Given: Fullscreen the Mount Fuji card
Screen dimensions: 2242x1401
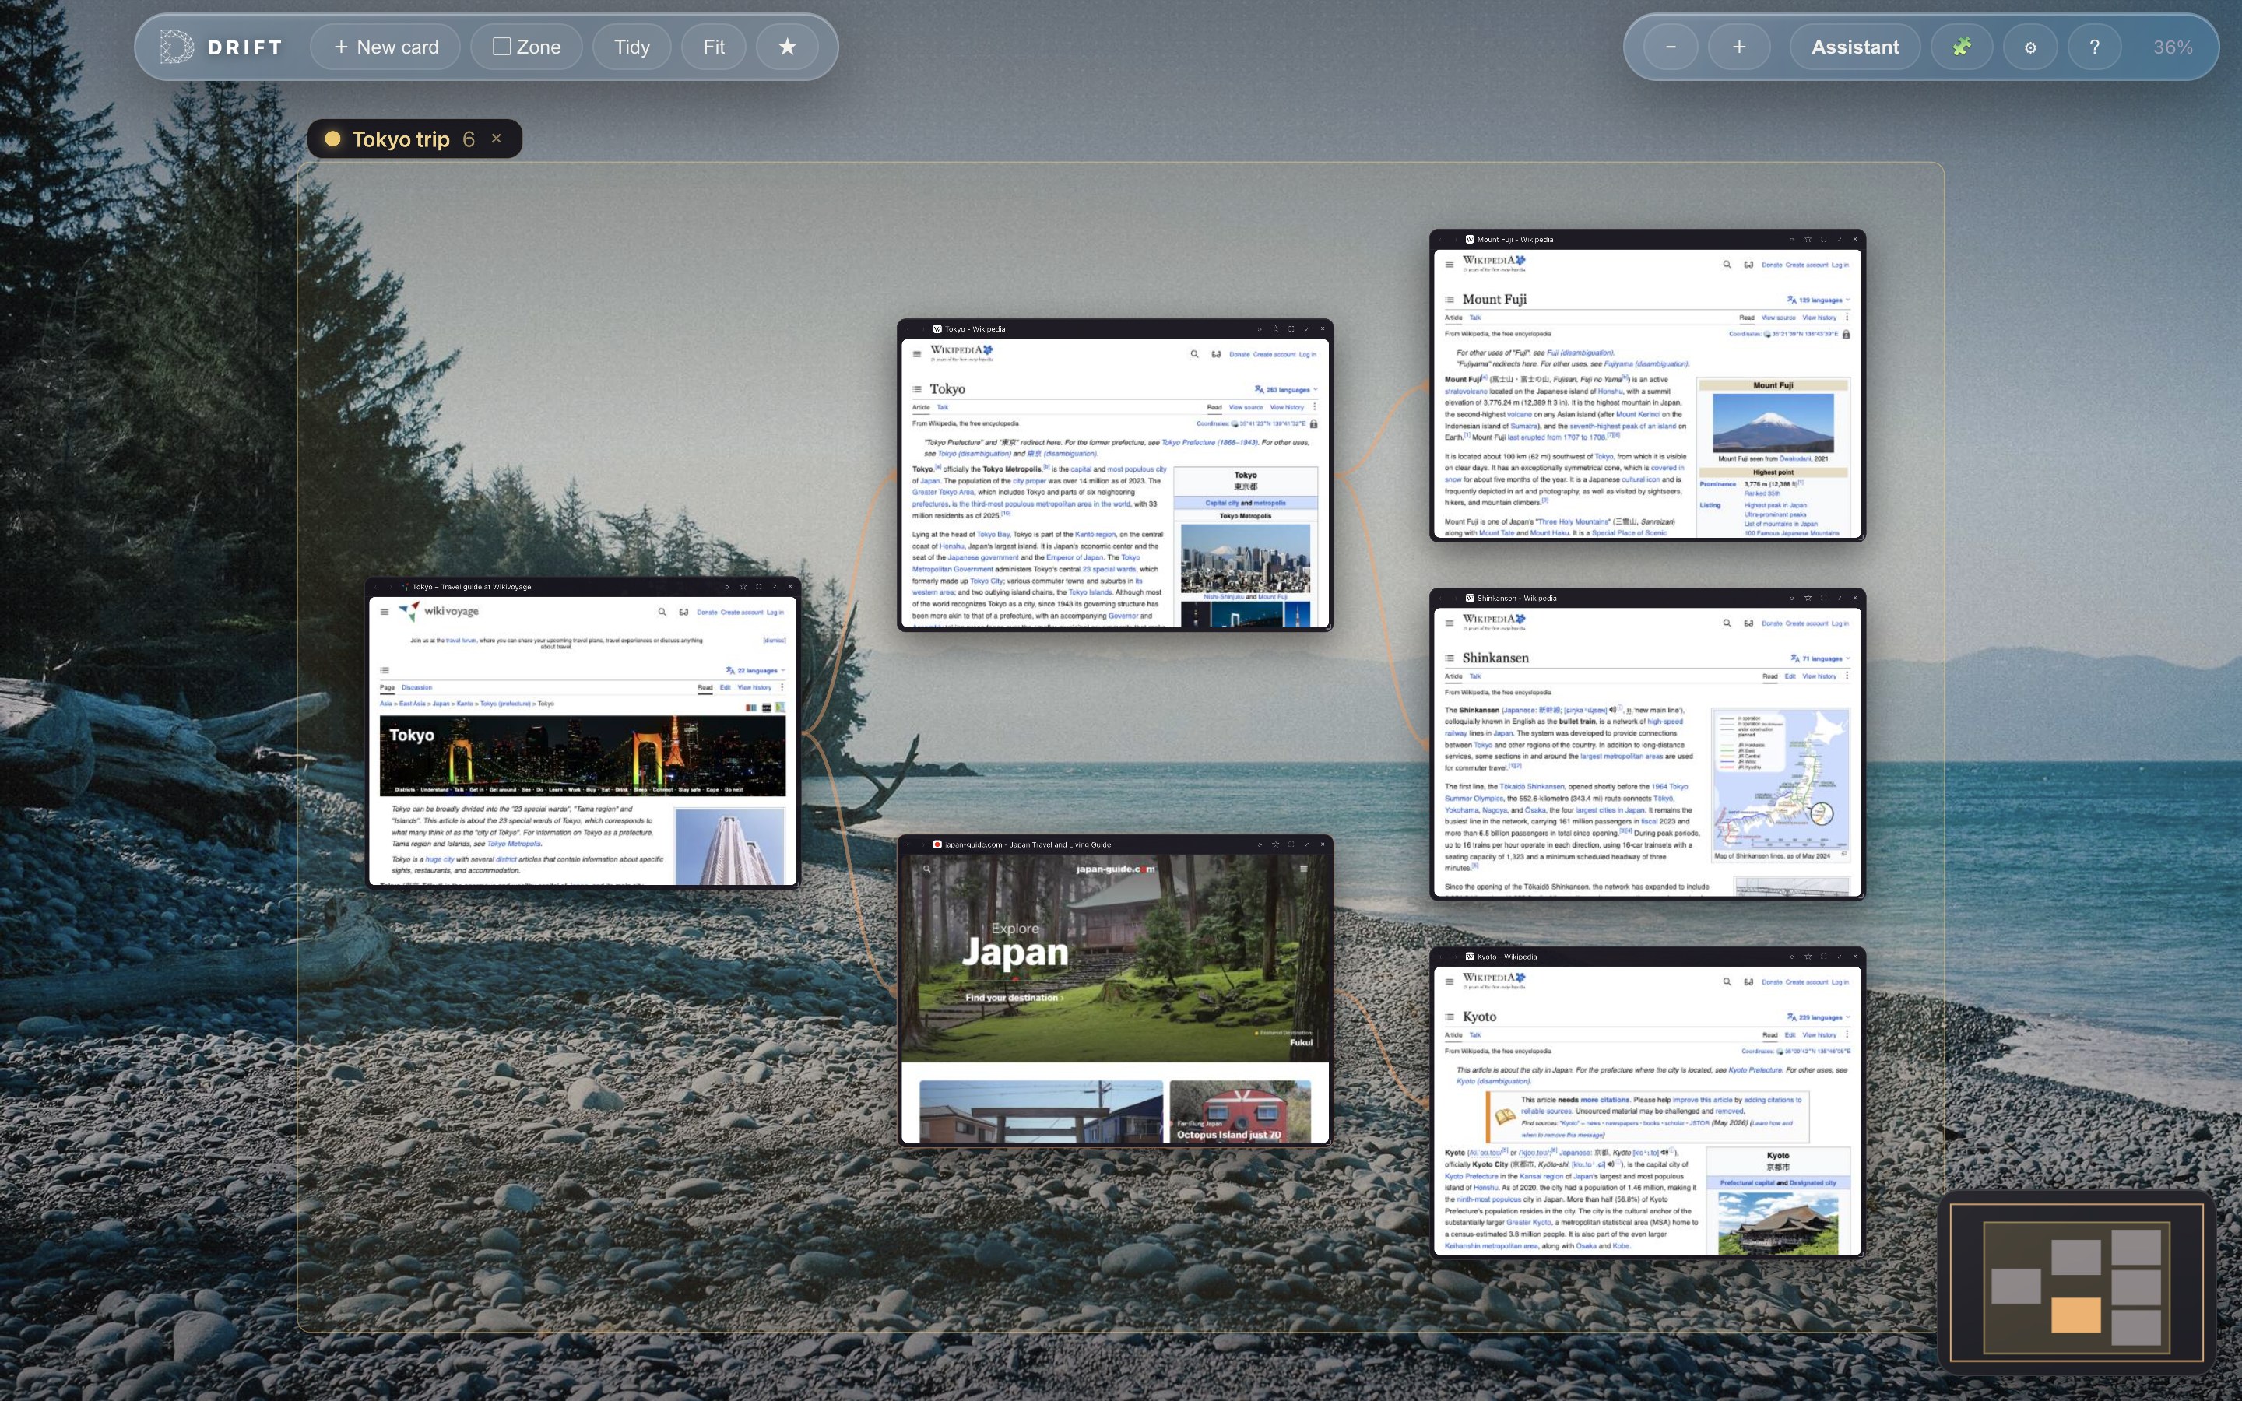Looking at the screenshot, I should pyautogui.click(x=1823, y=239).
